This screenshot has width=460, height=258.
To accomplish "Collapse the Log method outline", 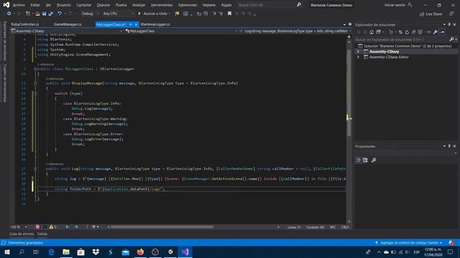I will 35,168.
